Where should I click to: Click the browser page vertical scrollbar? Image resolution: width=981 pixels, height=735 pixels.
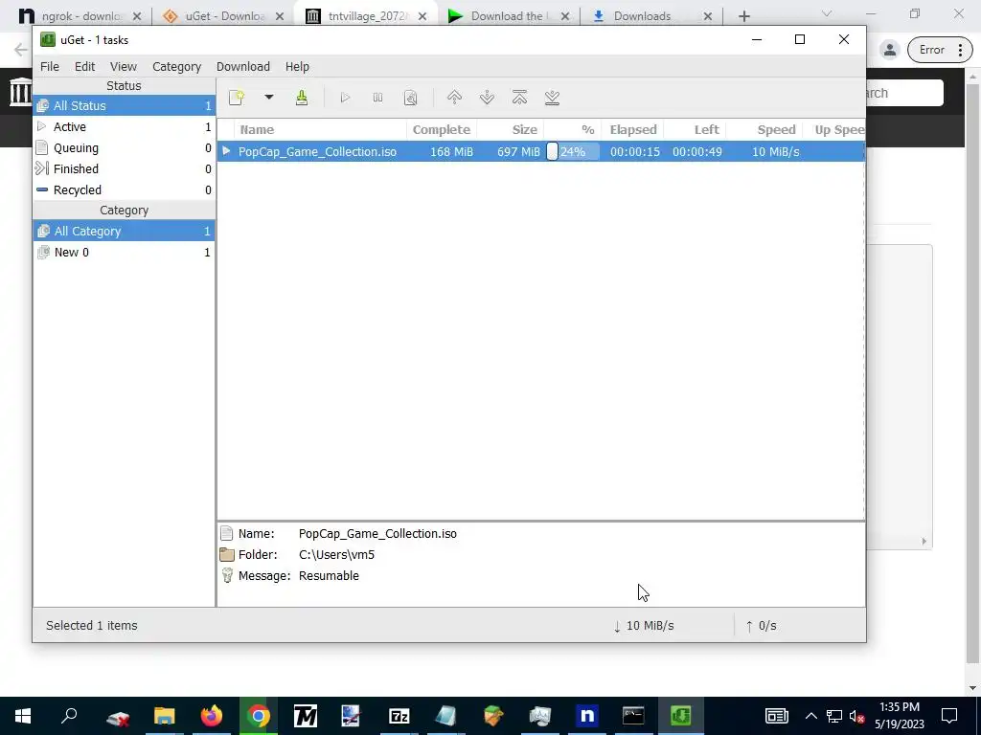point(973,375)
